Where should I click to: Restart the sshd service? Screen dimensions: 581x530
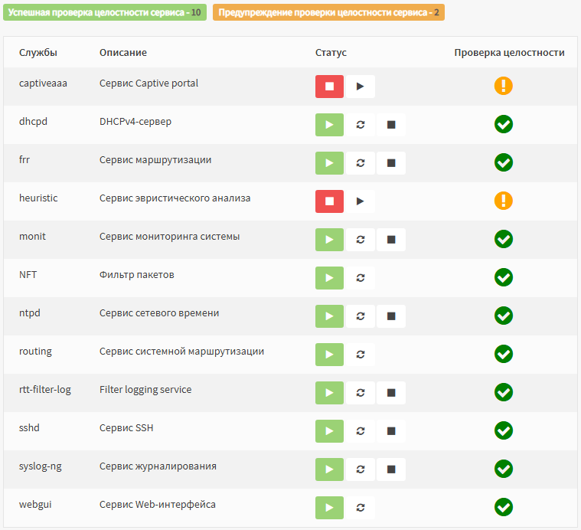click(361, 431)
